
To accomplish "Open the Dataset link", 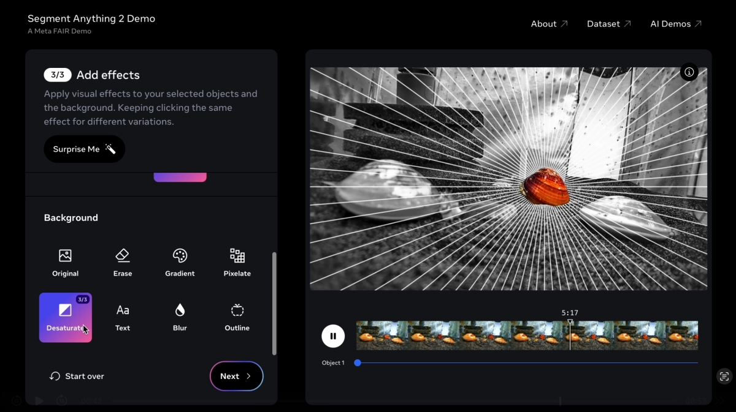I will [x=608, y=24].
